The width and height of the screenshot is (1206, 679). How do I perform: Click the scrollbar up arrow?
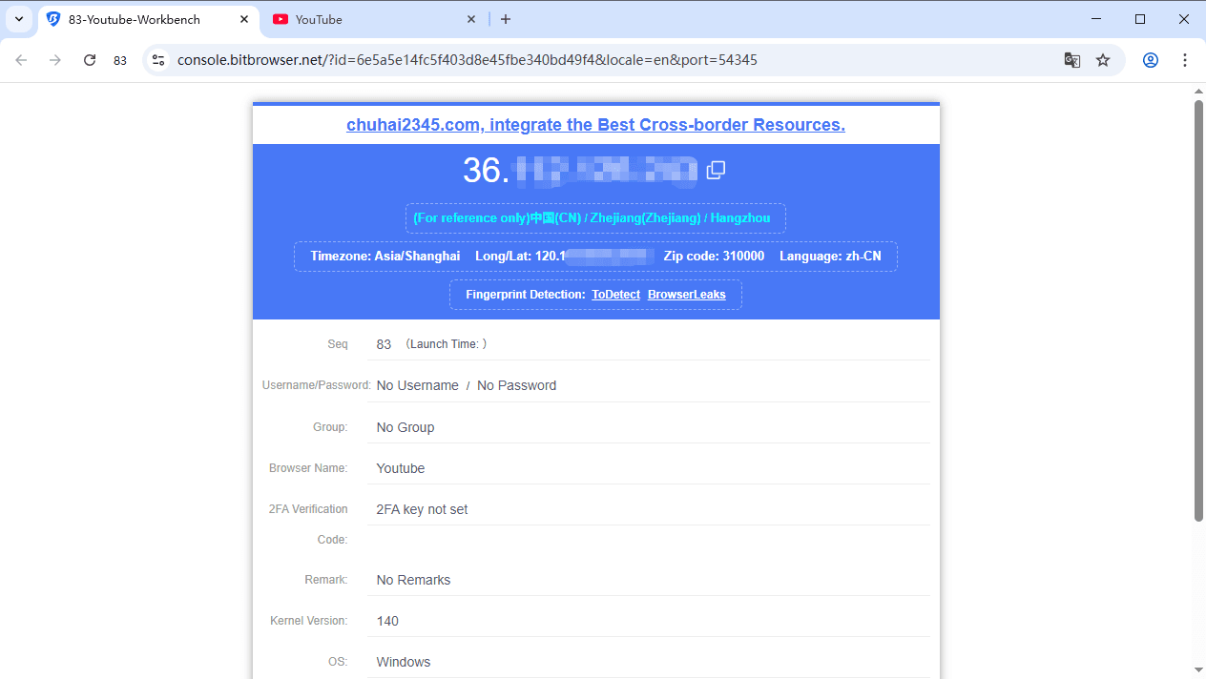[x=1199, y=92]
